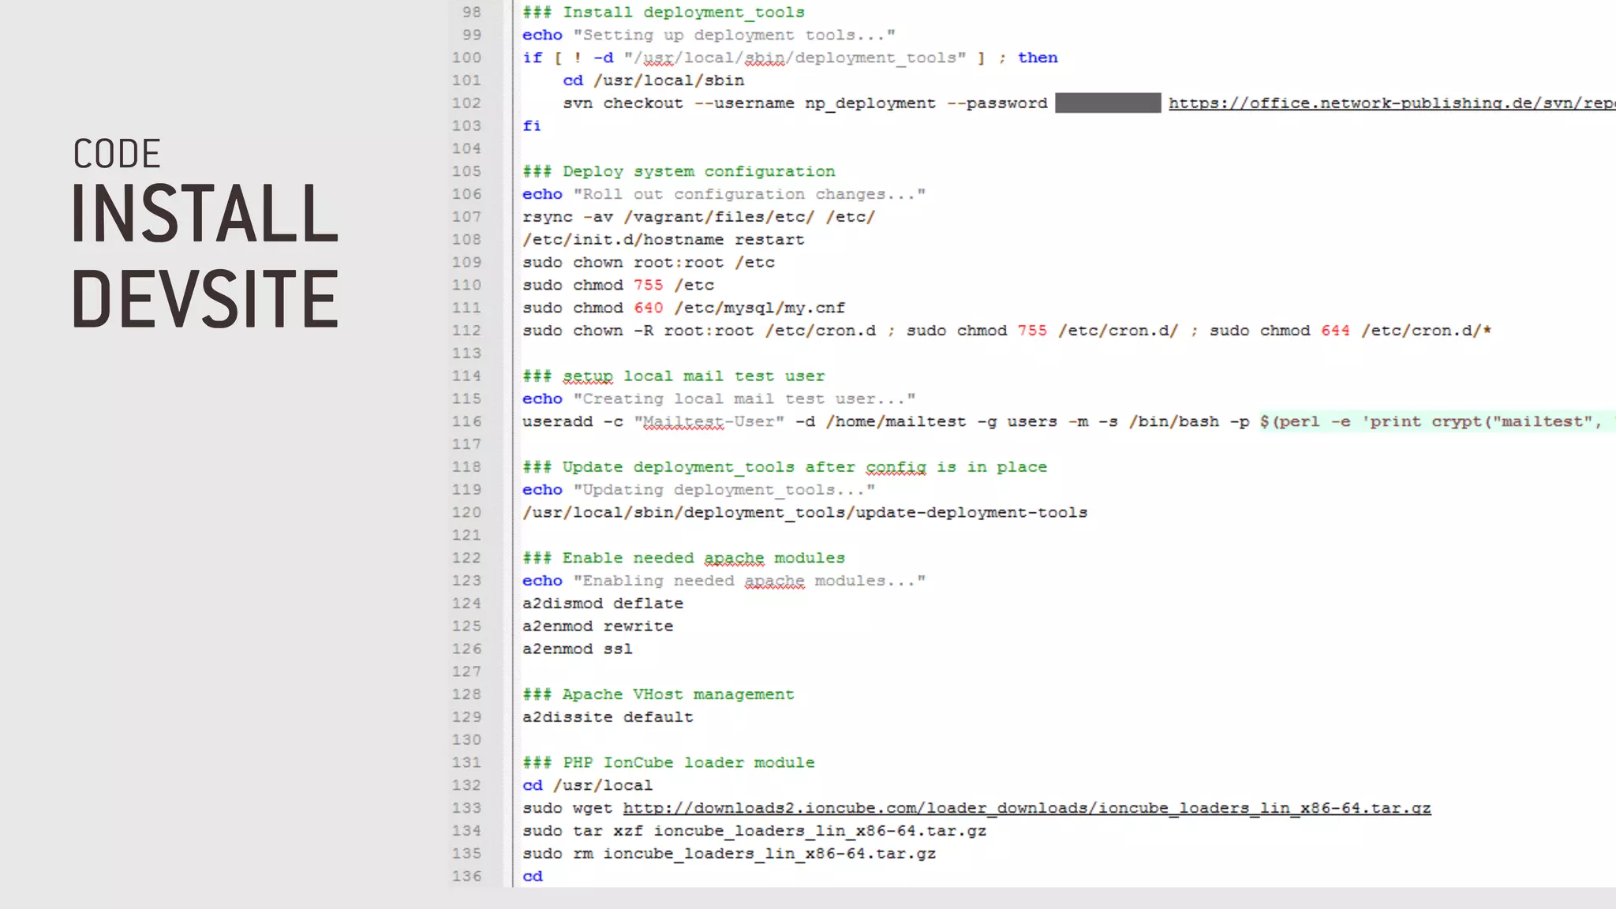
Task: Click 'a2enmod rewrite' line
Action: (598, 627)
